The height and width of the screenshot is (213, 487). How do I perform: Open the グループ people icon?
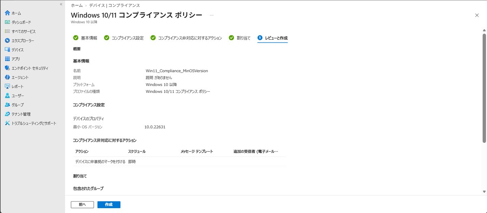pos(7,105)
